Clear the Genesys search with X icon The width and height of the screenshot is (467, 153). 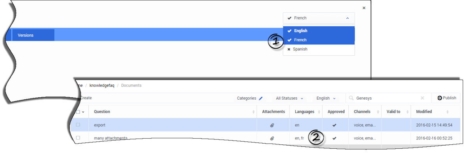tap(423, 98)
